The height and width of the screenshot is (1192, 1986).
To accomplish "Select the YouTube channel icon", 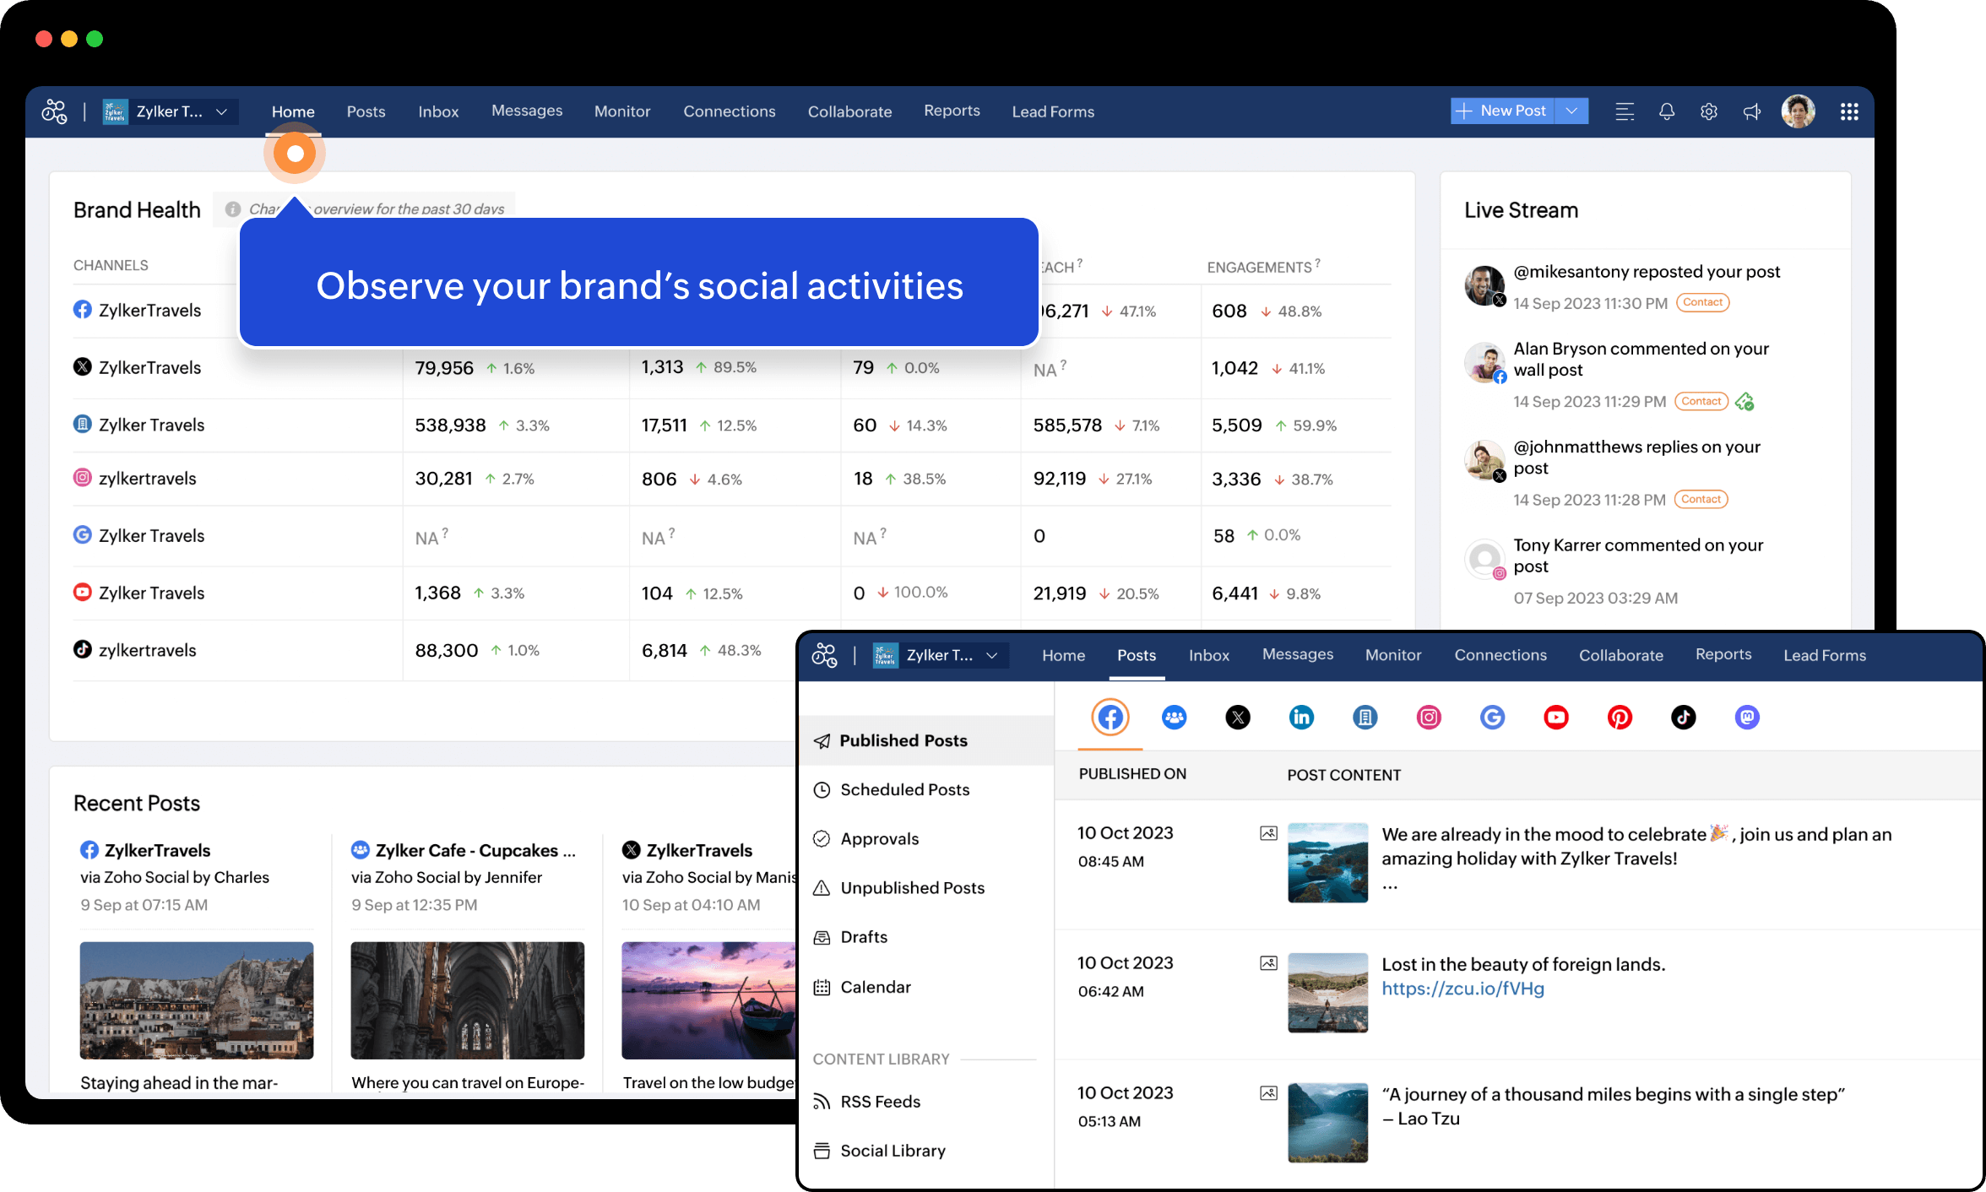I will 1555,718.
